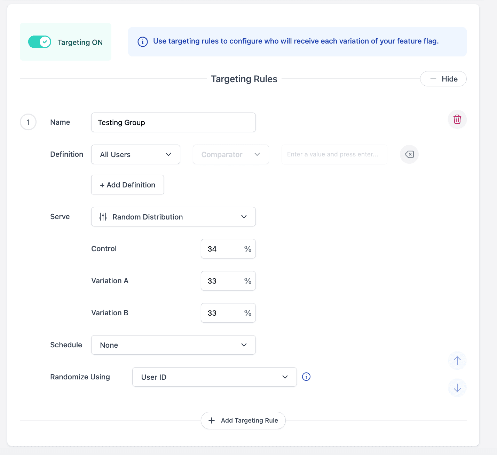Click the 'Variation B' label
497x455 pixels.
pos(110,313)
